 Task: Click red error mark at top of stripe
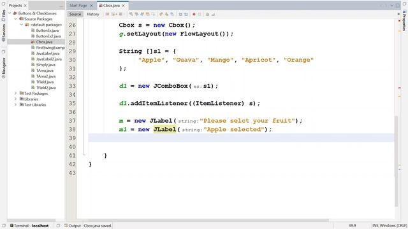click(400, 20)
